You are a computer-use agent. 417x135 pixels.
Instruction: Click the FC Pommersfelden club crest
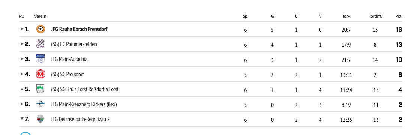(40, 44)
